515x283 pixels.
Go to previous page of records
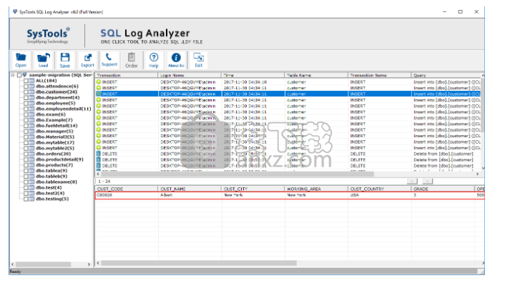point(412,182)
